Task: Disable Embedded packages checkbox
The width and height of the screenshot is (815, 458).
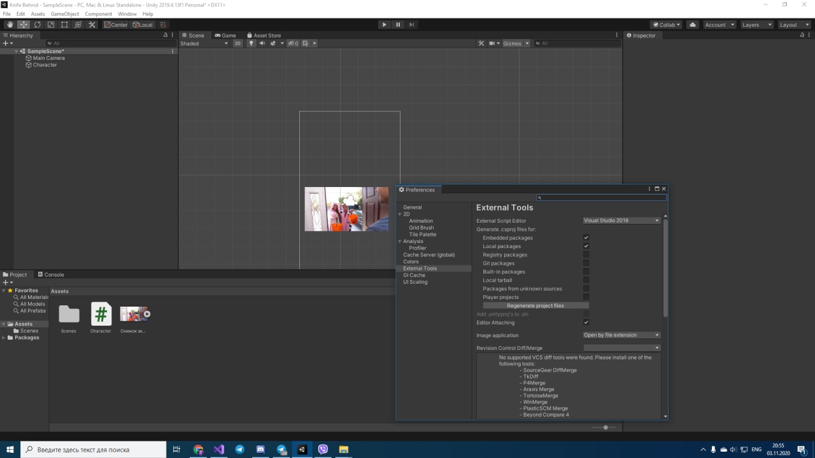Action: tap(586, 238)
